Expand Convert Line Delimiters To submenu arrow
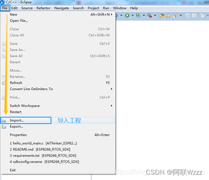 click(x=111, y=89)
